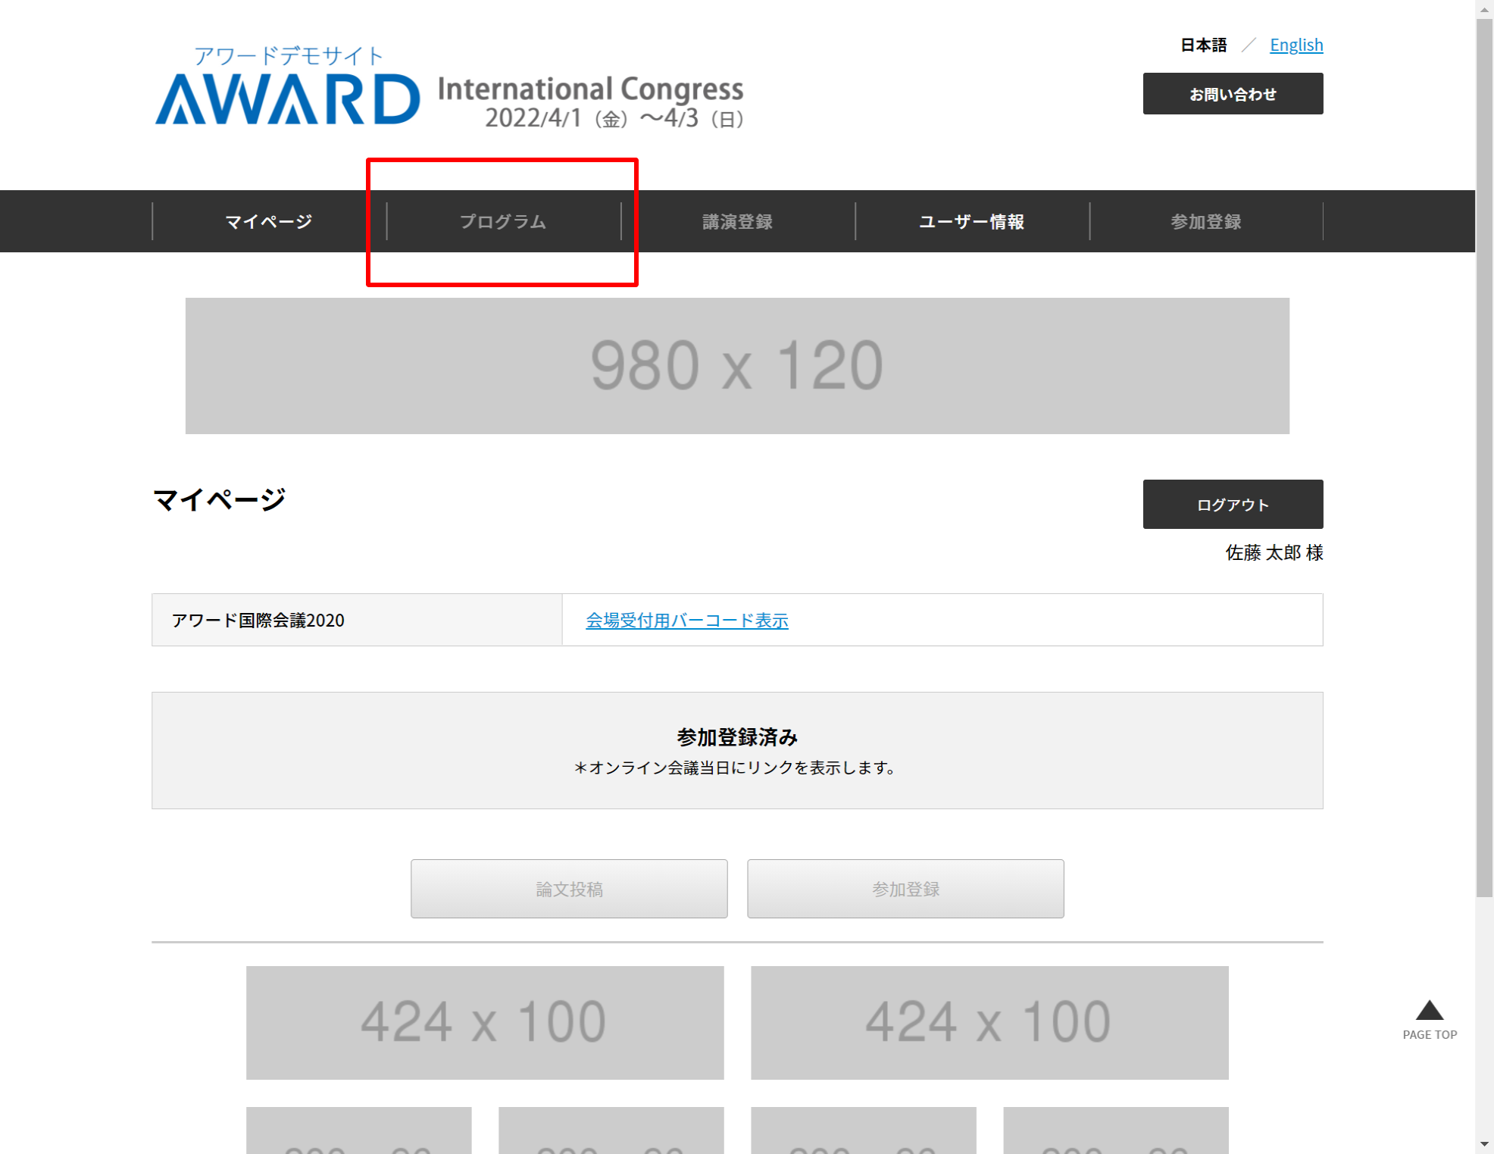The image size is (1494, 1154).
Task: Open the プログラム menu item
Action: pos(503,221)
